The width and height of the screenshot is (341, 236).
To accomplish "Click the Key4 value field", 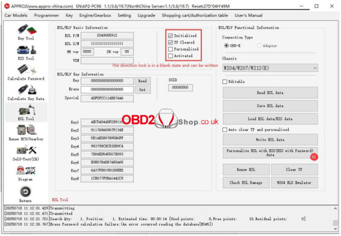I will 107,146.
